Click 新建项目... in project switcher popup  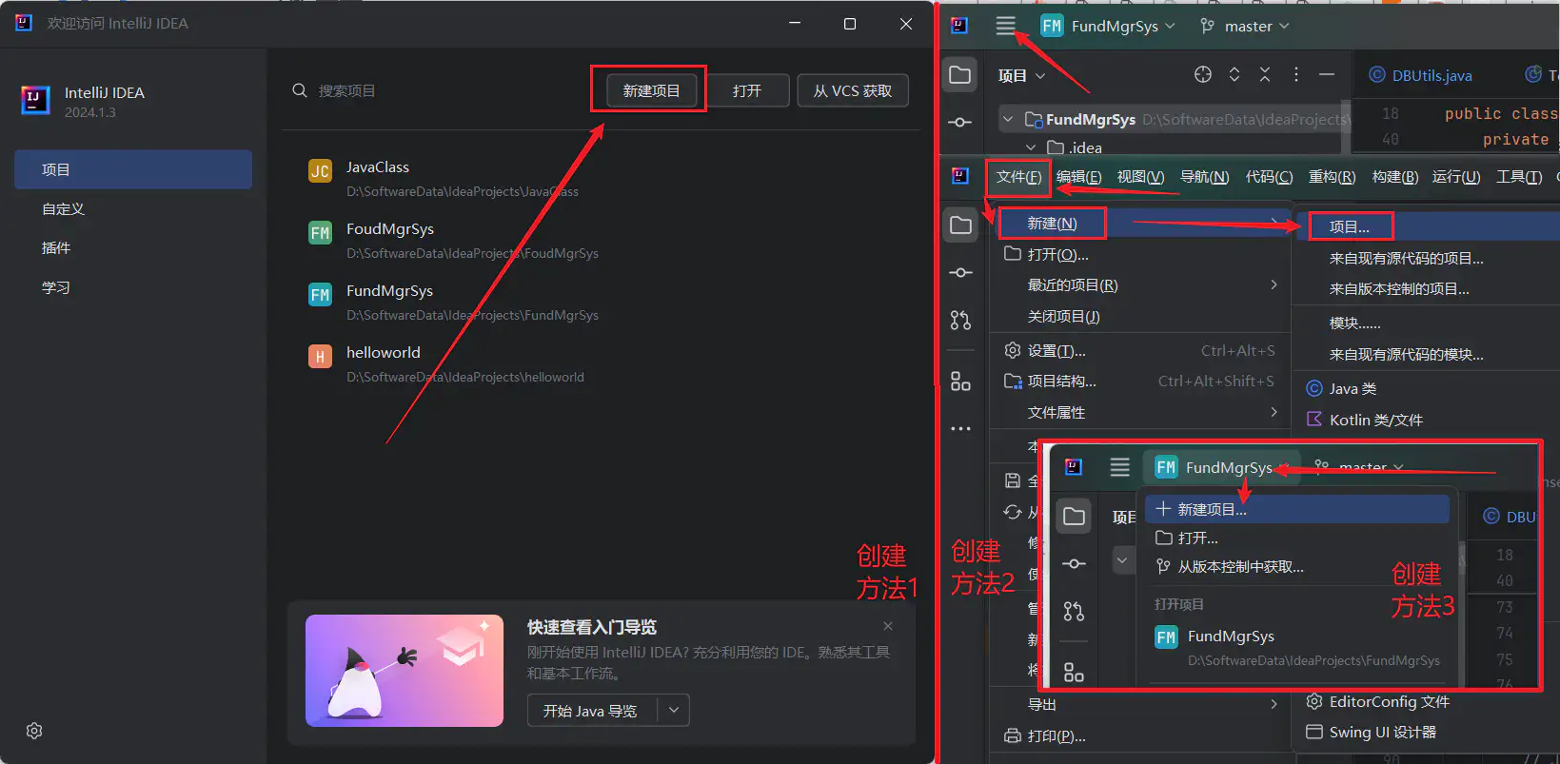coord(1297,509)
